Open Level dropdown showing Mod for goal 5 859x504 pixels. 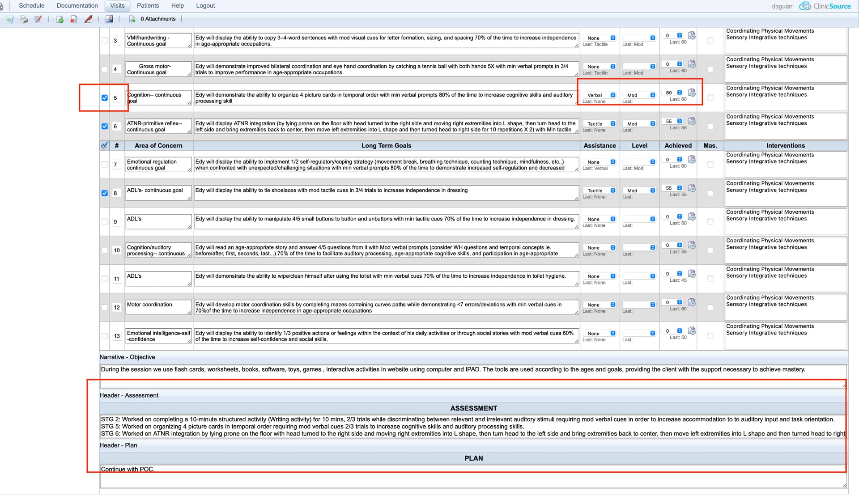639,95
